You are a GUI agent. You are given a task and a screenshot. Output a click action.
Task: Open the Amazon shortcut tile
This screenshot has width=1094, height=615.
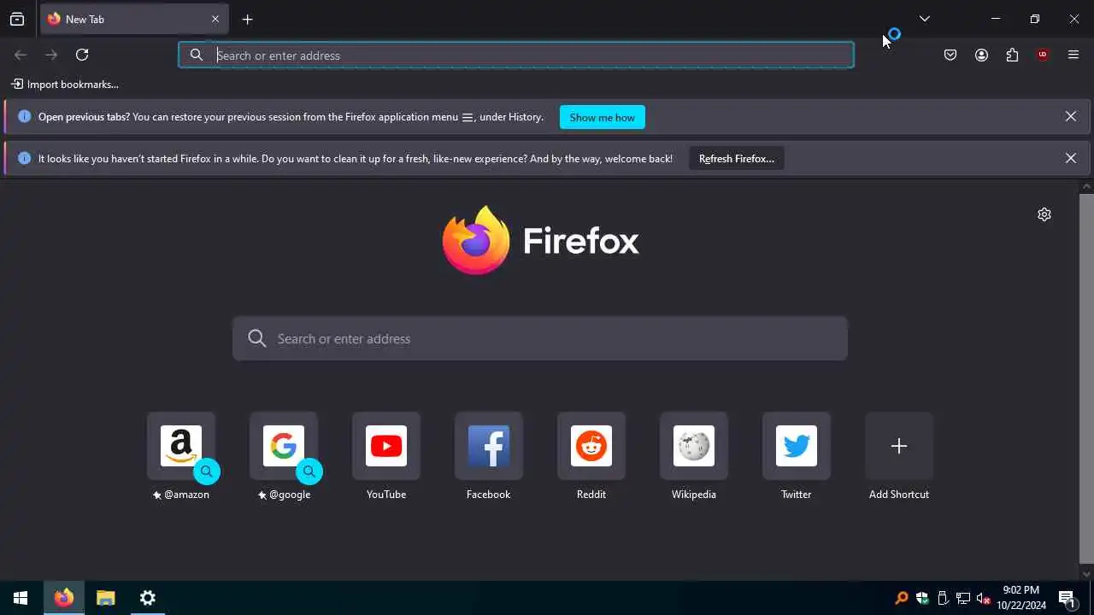point(181,446)
